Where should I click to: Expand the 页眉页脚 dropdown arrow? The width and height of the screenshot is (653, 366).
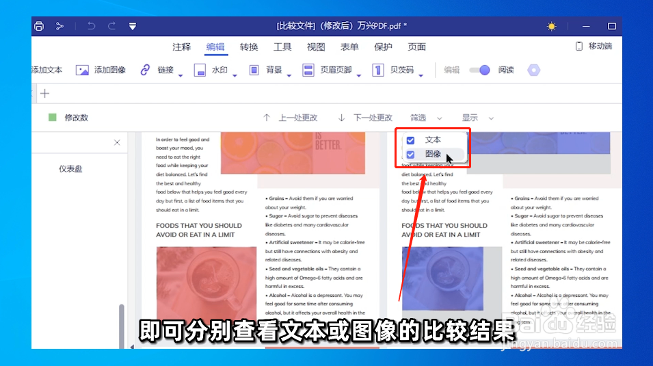click(359, 75)
